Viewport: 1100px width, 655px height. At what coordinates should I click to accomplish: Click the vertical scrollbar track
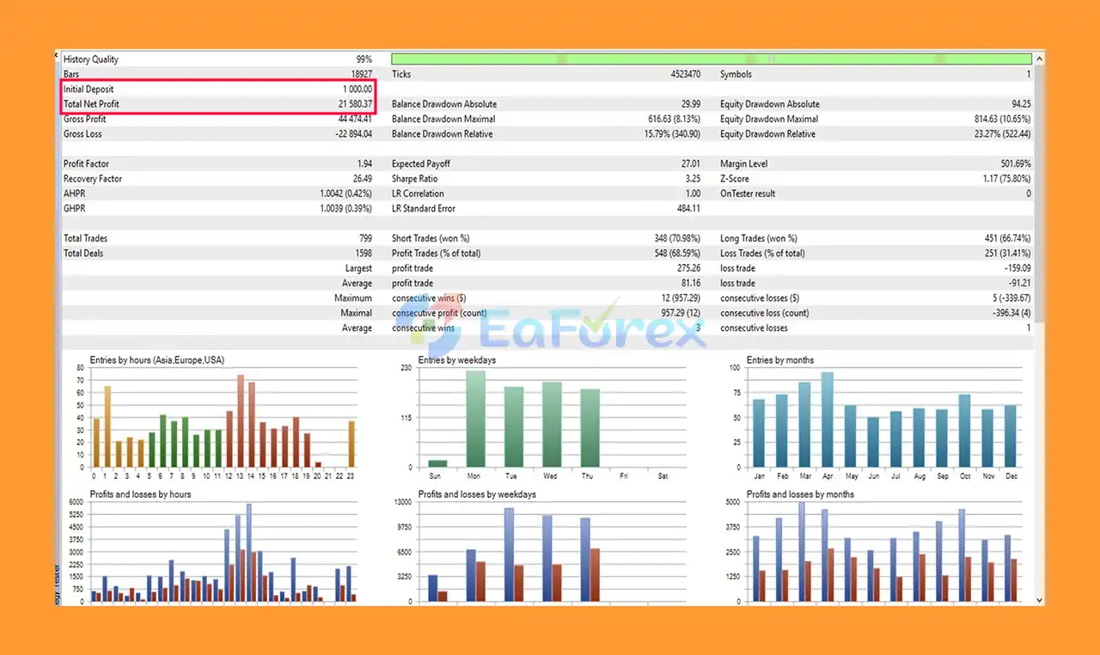point(1039,330)
